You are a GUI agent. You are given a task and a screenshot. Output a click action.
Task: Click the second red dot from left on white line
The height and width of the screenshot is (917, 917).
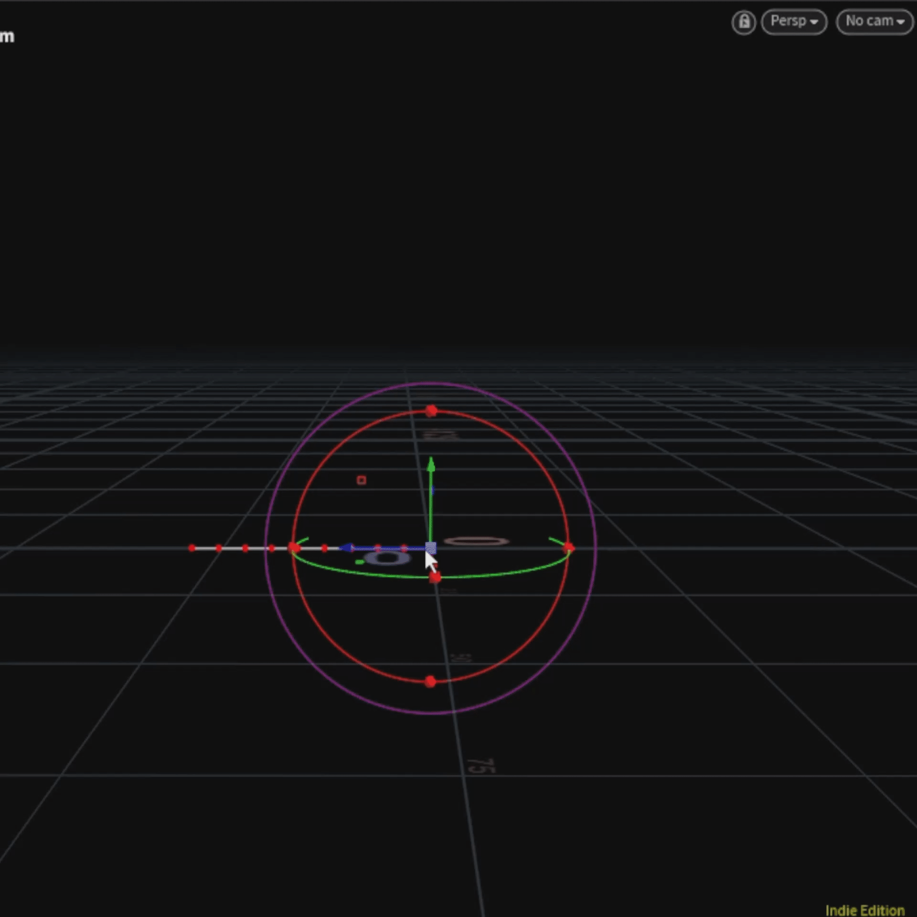pos(219,548)
